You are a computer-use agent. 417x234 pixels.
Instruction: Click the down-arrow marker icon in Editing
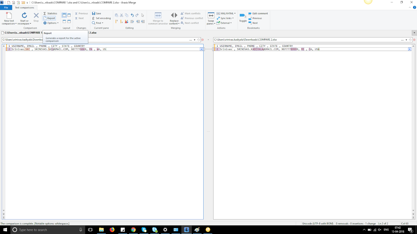[121, 22]
